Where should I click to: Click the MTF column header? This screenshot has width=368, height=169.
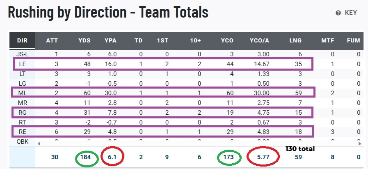coord(328,40)
